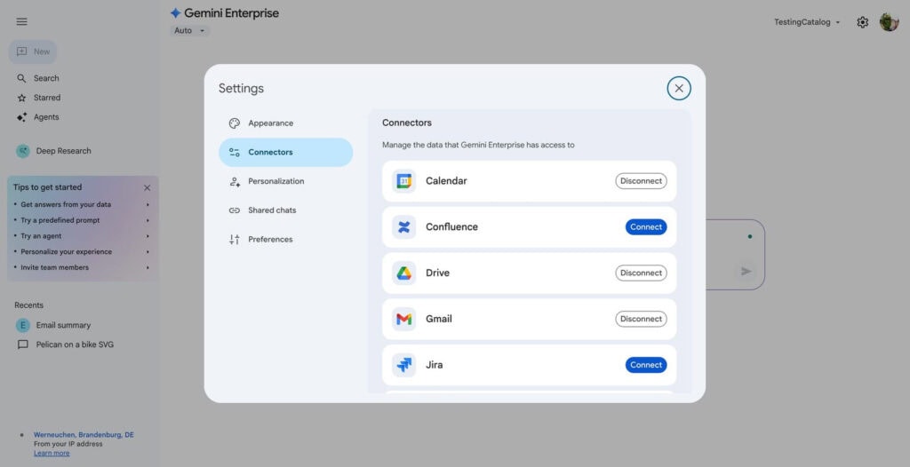Connect the Confluence connector

(x=646, y=227)
